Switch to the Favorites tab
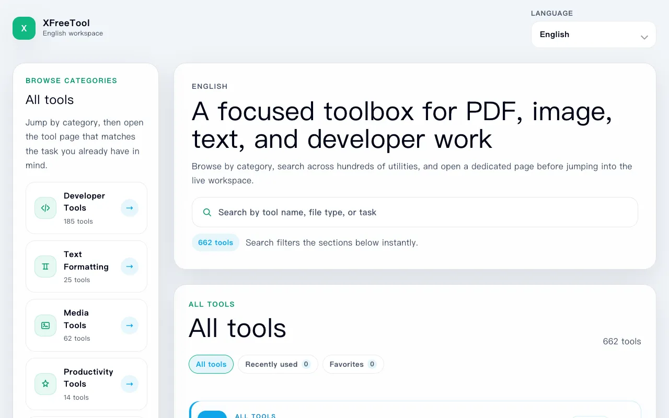This screenshot has width=669, height=418. pyautogui.click(x=353, y=364)
